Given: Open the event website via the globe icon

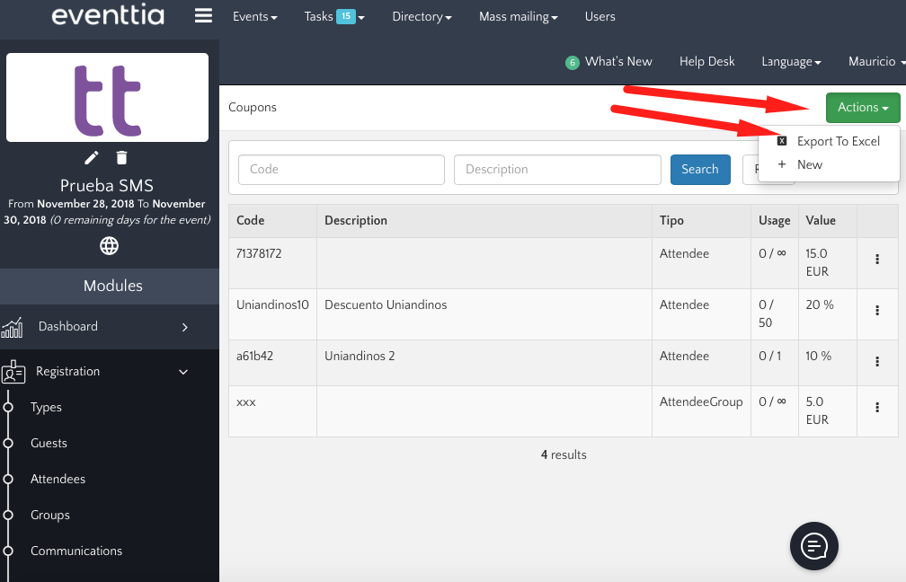Looking at the screenshot, I should point(109,245).
